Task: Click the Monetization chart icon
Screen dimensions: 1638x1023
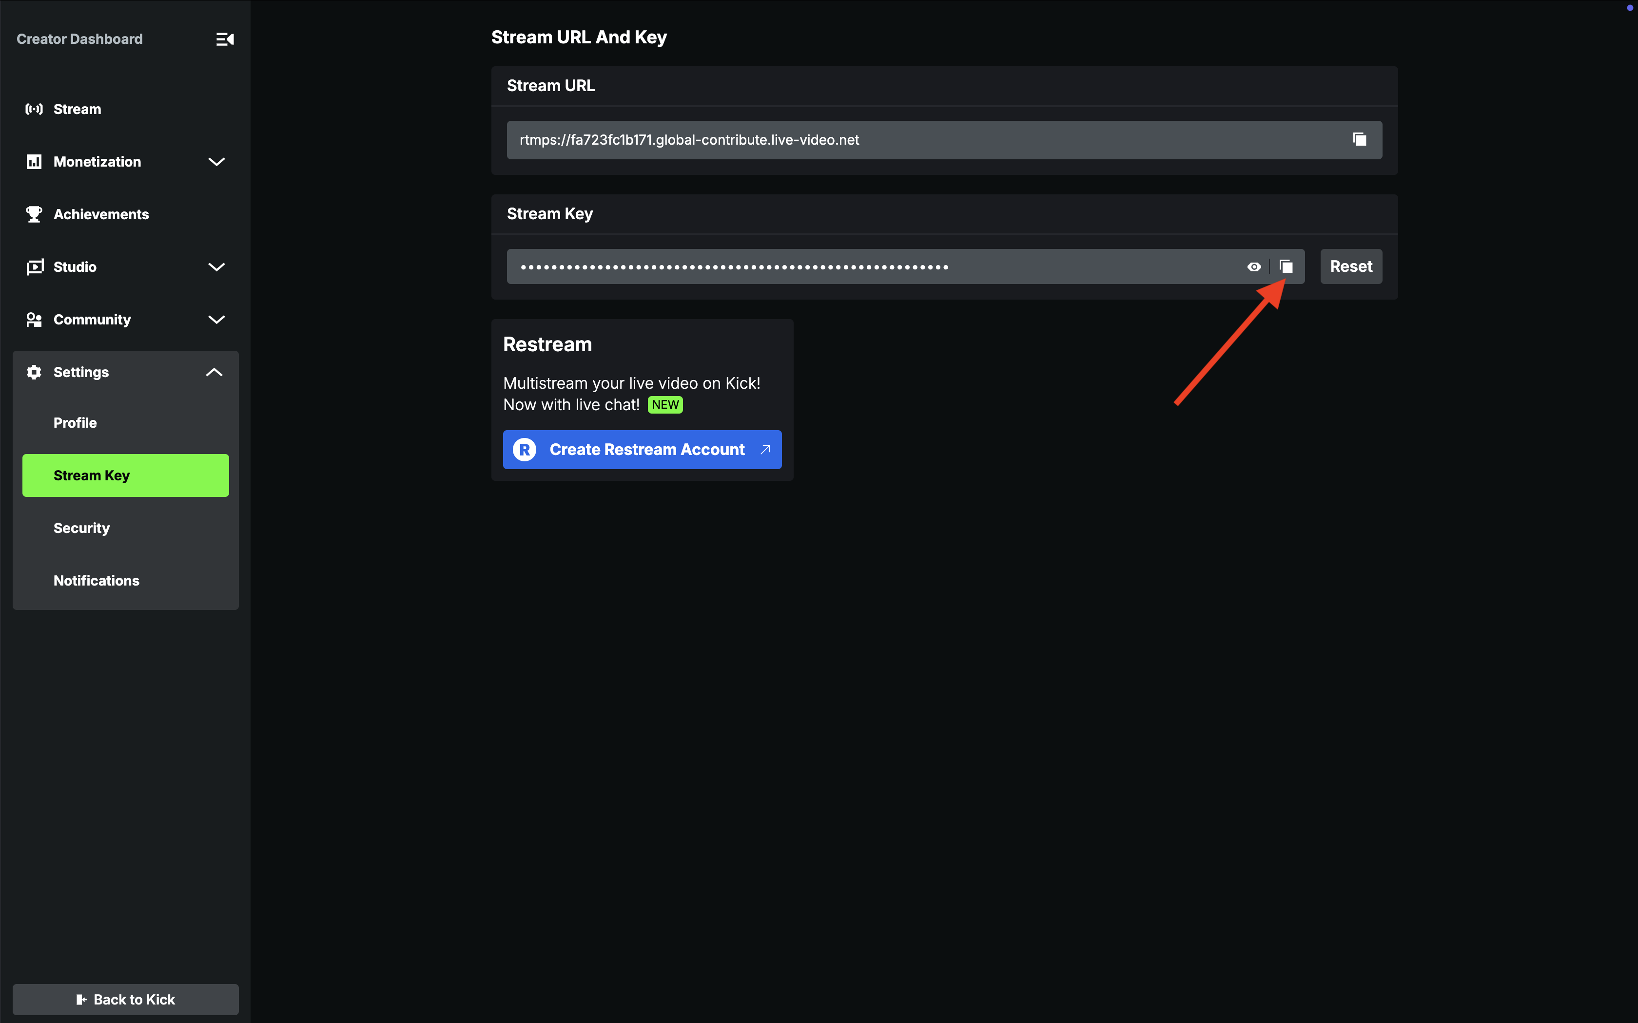Action: click(34, 161)
